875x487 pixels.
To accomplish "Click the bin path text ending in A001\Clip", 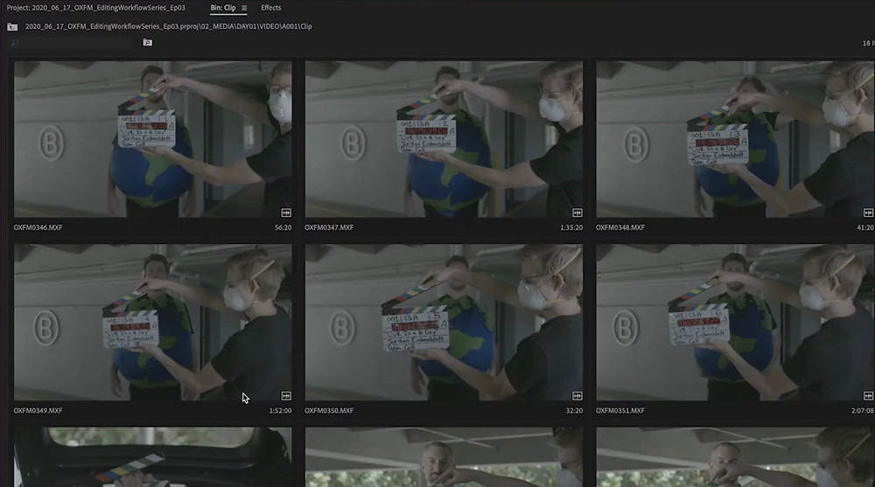I will tap(169, 26).
